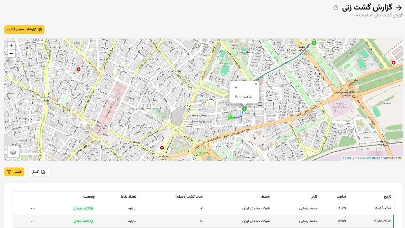This screenshot has height=228, width=405.
Task: Open the map layers control
Action: coord(13,152)
